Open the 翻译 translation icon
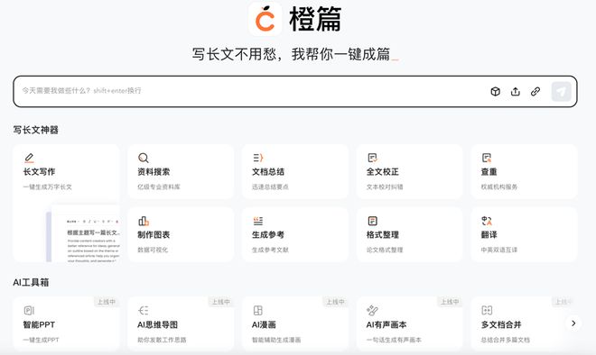This screenshot has width=596, height=355. click(487, 221)
